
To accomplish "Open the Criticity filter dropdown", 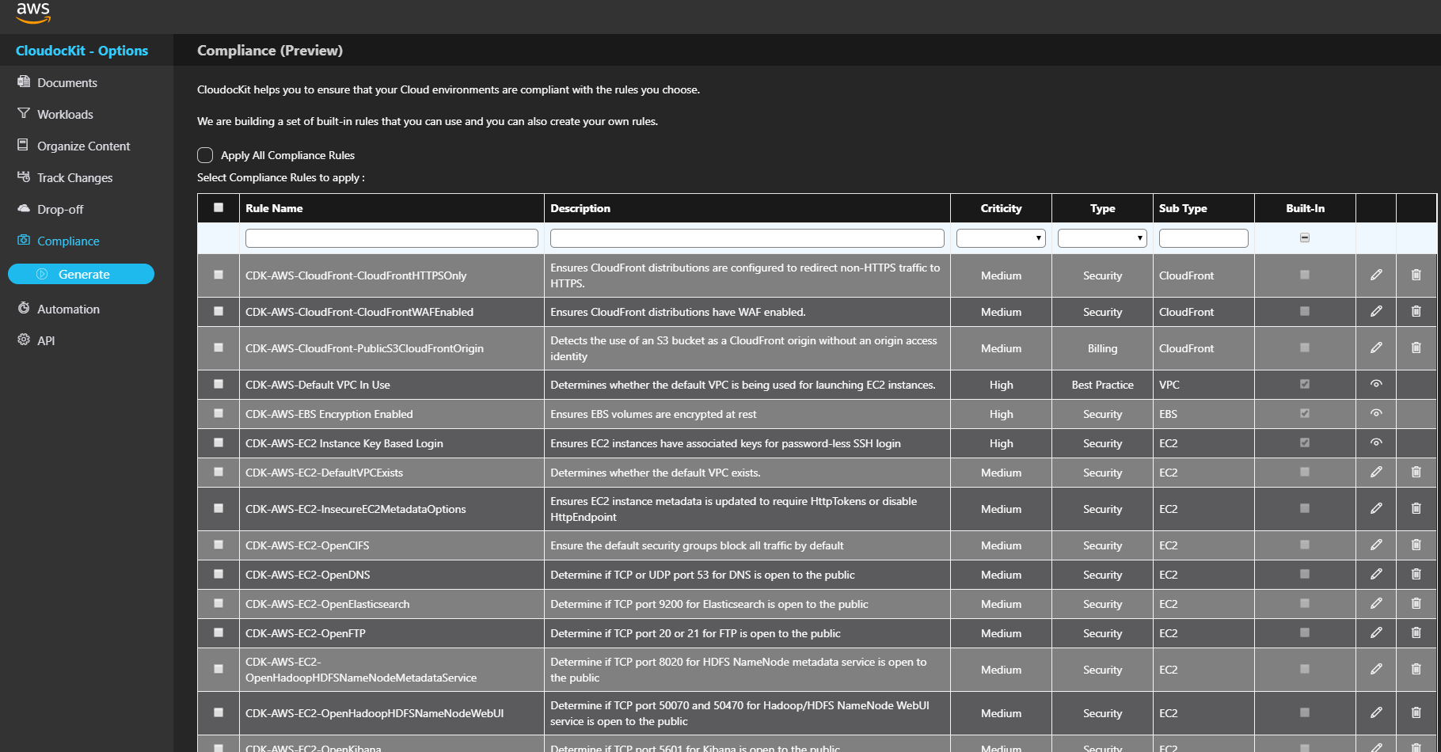I will (1001, 238).
